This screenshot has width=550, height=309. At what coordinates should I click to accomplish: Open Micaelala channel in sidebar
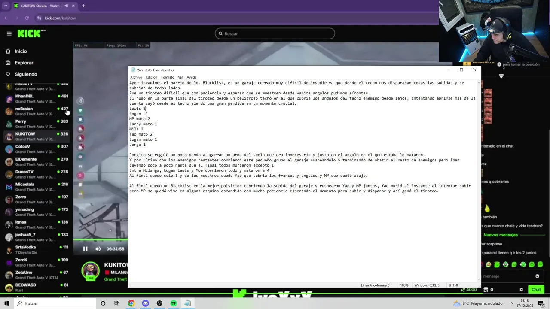36,187
